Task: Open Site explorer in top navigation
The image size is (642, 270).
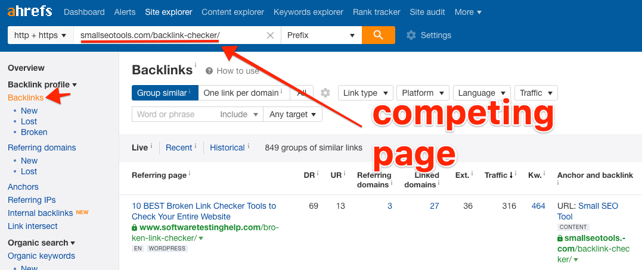Action: click(x=169, y=12)
